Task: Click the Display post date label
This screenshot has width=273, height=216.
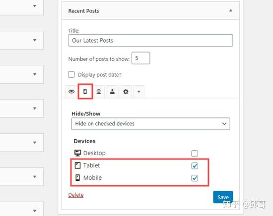Action: point(100,75)
